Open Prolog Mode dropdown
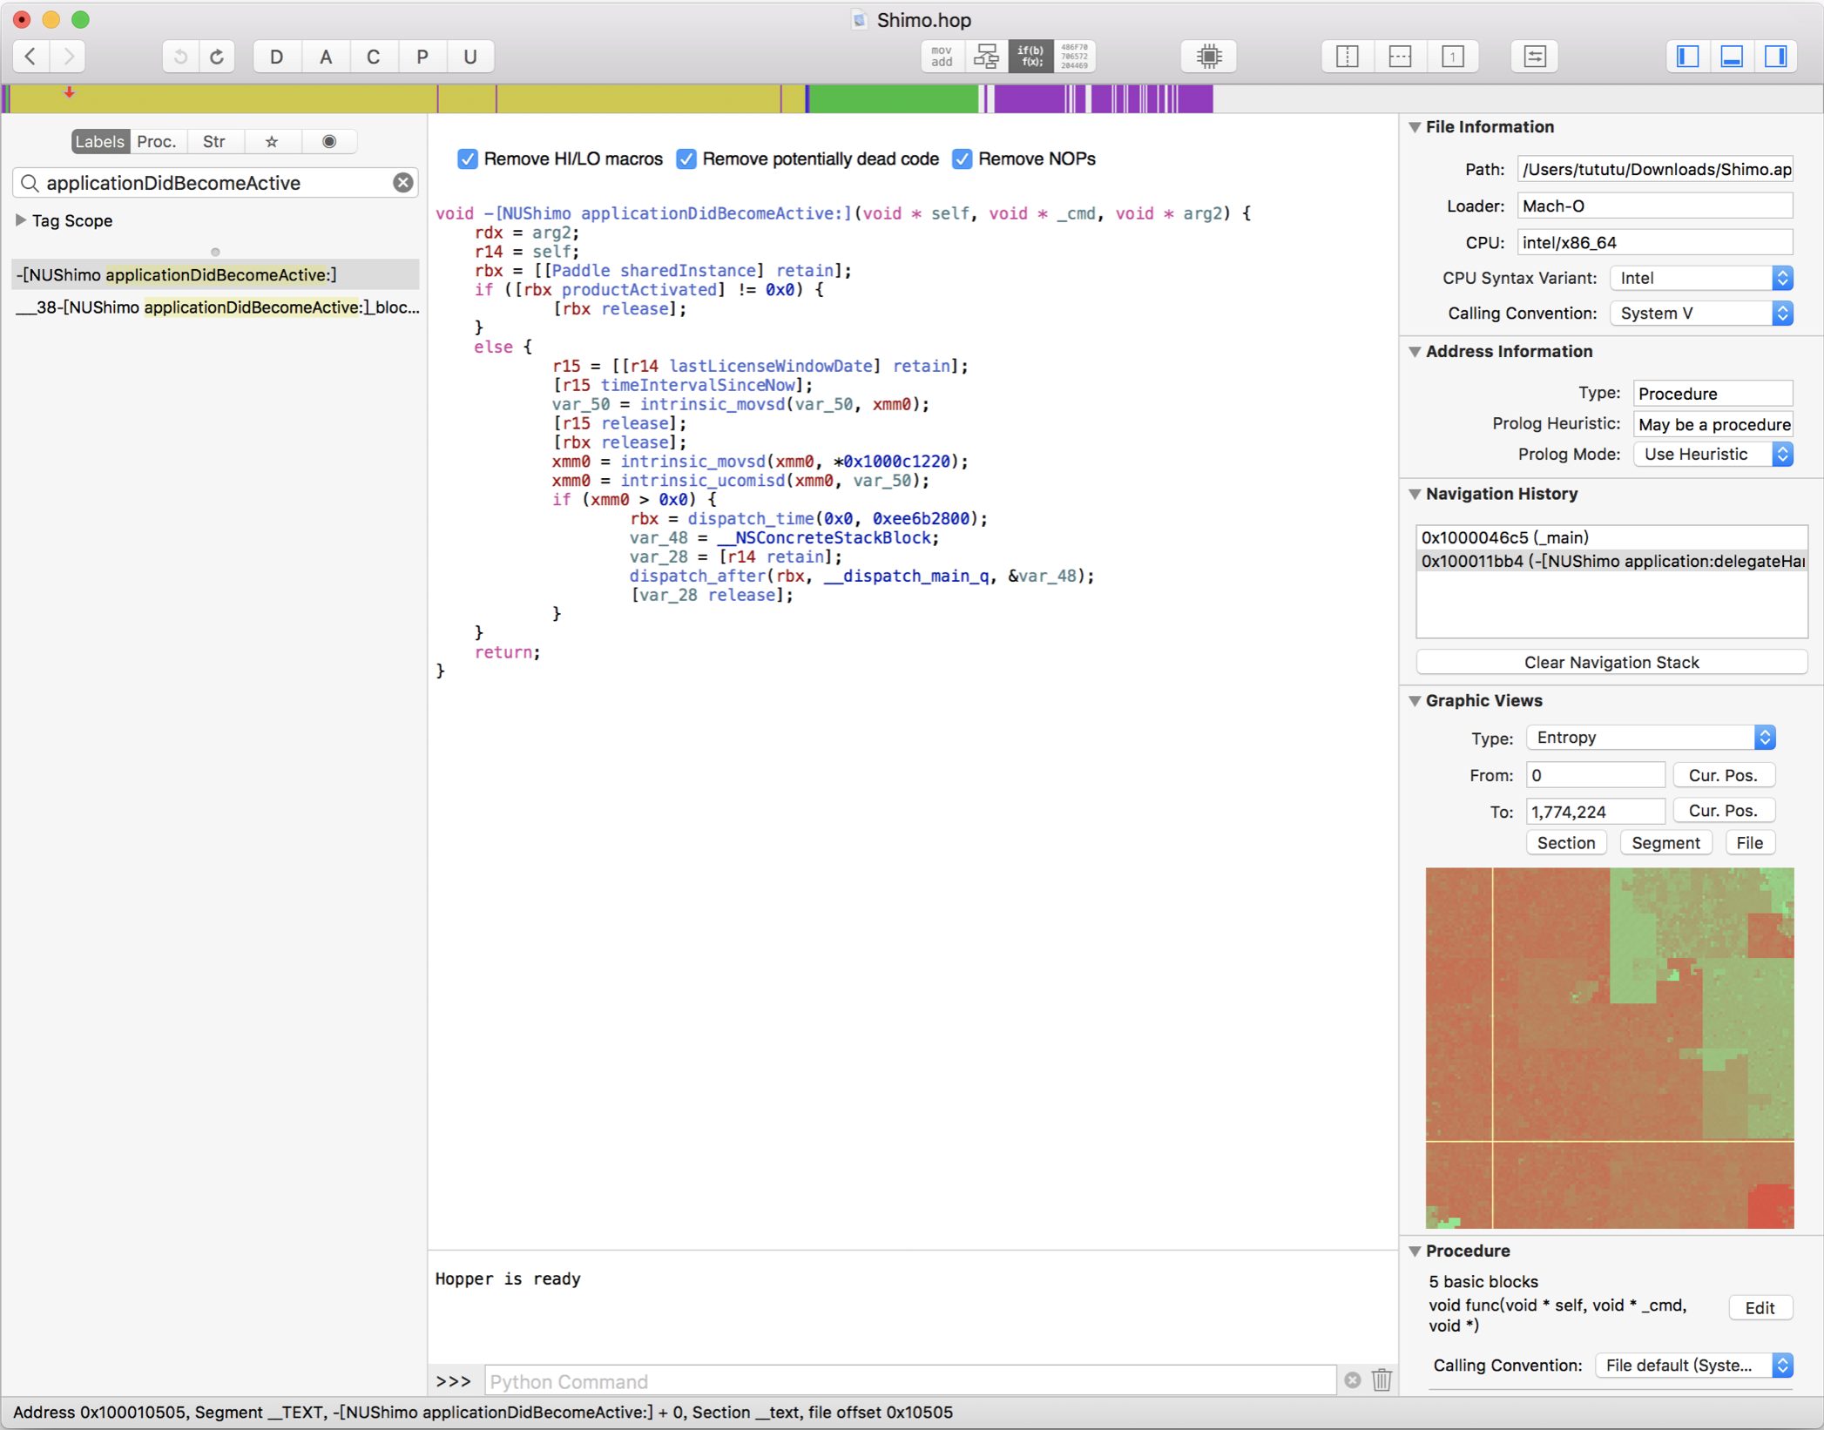Viewport: 1824px width, 1430px height. 1713,454
